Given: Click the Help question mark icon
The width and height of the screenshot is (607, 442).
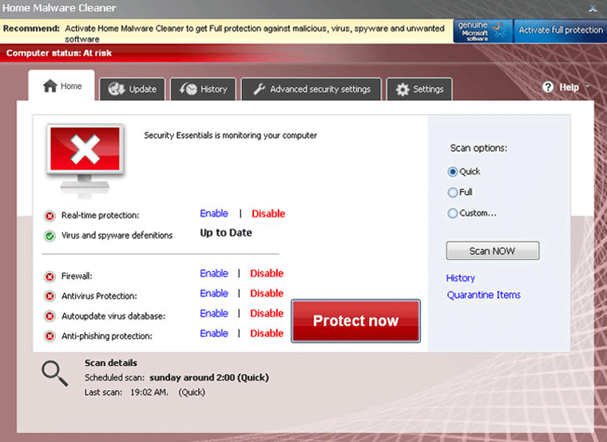Looking at the screenshot, I should coord(548,87).
